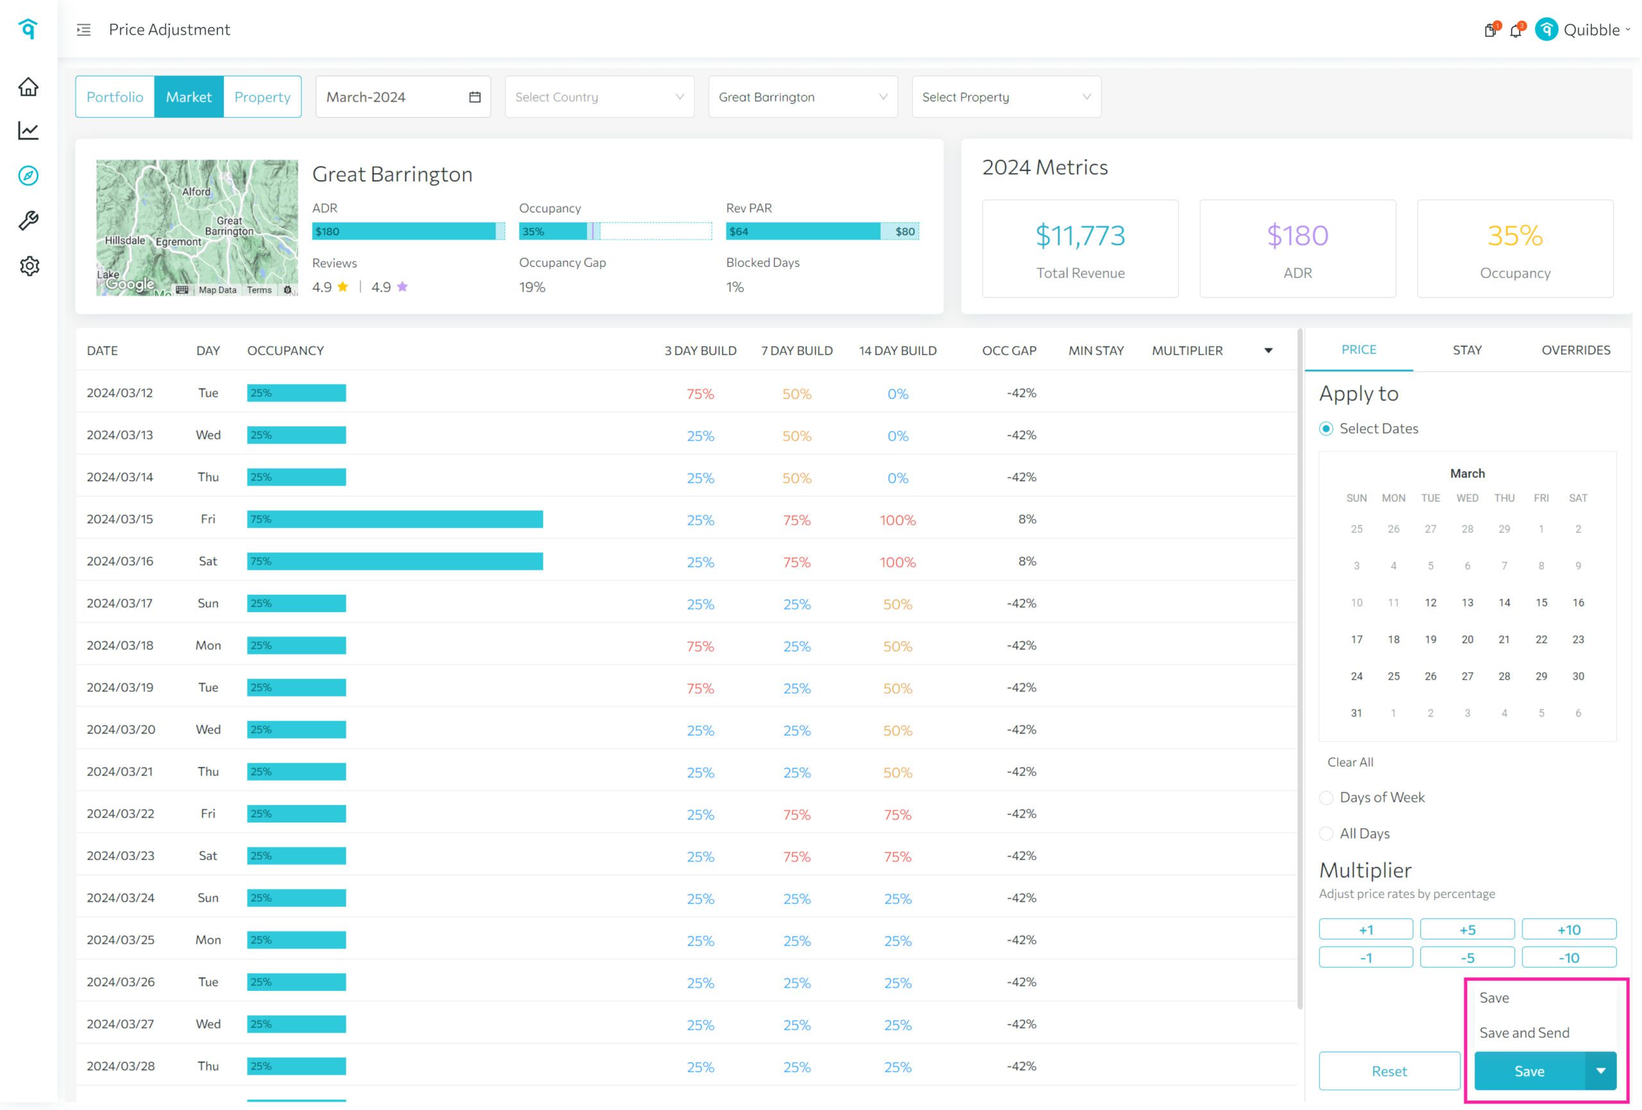
Task: Choose Save and Send from menu
Action: (1524, 1032)
